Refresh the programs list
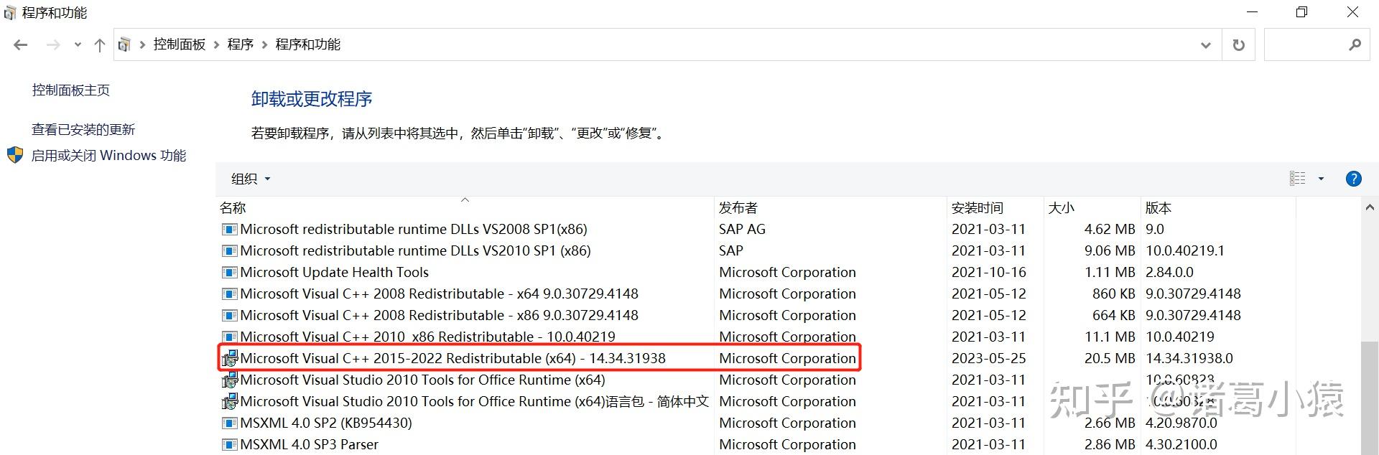This screenshot has height=455, width=1379. pos(1239,44)
